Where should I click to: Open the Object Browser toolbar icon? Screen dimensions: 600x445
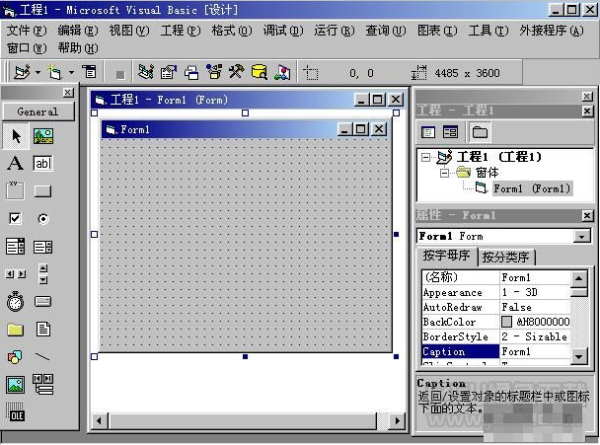214,72
